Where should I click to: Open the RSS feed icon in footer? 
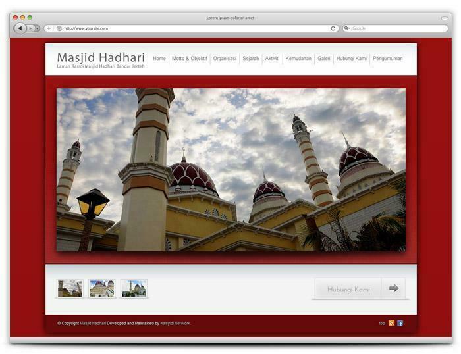tap(391, 323)
